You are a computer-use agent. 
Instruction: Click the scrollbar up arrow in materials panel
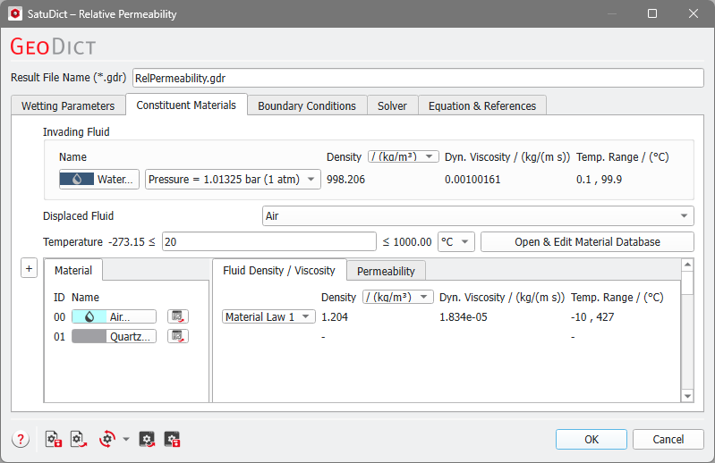click(687, 265)
